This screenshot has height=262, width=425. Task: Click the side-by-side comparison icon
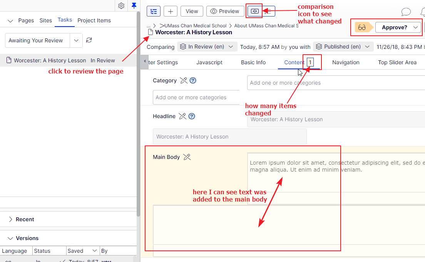point(254,11)
